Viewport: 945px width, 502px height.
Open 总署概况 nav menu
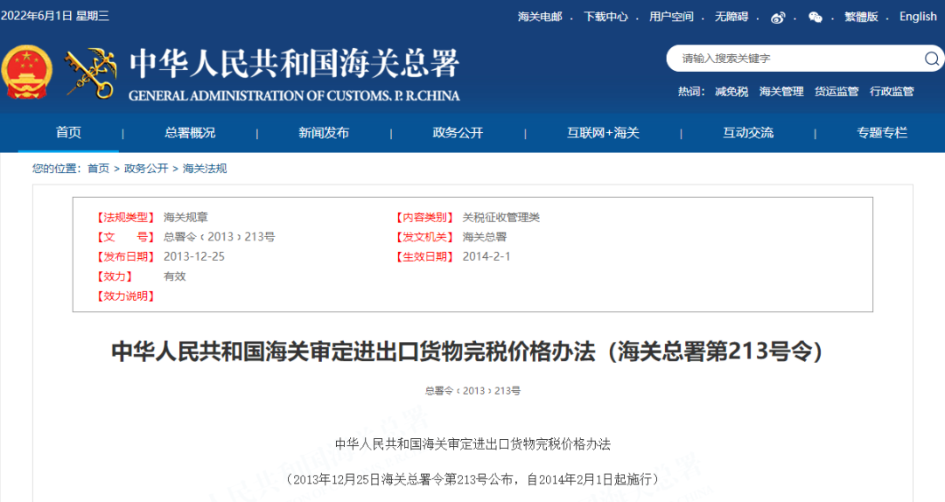click(190, 133)
